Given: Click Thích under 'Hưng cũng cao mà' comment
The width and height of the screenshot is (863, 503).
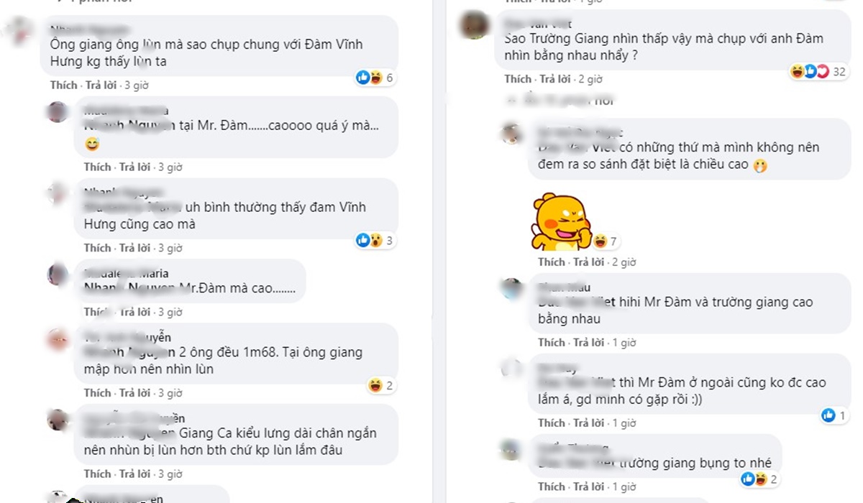Looking at the screenshot, I should (x=97, y=248).
